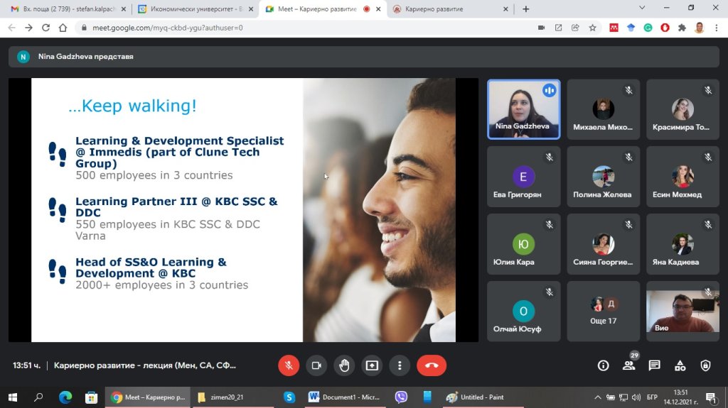The width and height of the screenshot is (728, 408).
Task: Open the Windows Start menu
Action: (x=13, y=397)
